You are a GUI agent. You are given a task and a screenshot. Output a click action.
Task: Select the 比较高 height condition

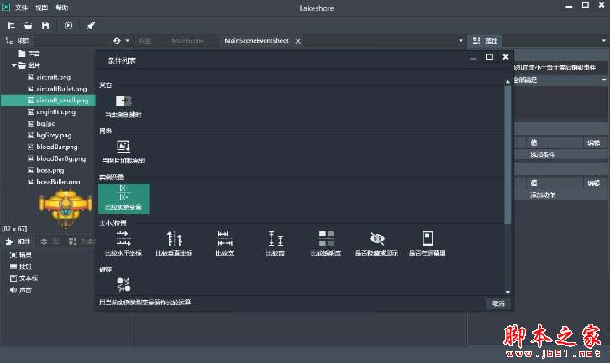276,243
